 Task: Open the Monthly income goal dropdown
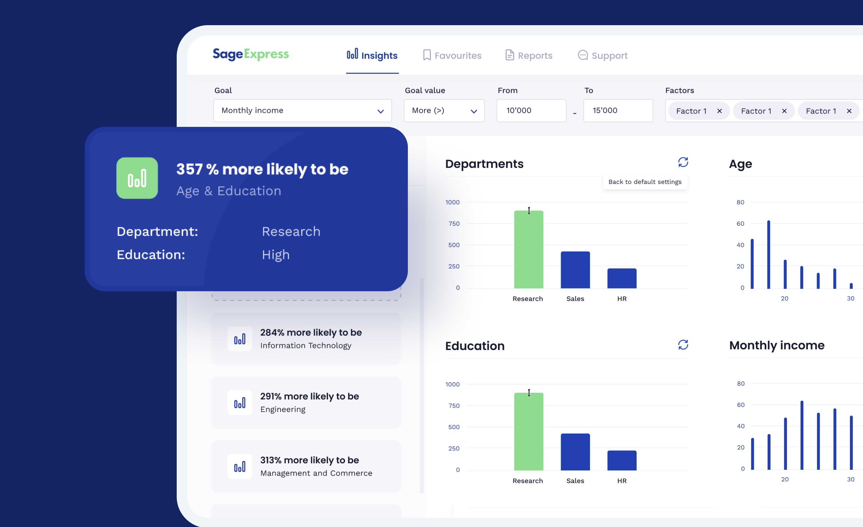coord(302,111)
